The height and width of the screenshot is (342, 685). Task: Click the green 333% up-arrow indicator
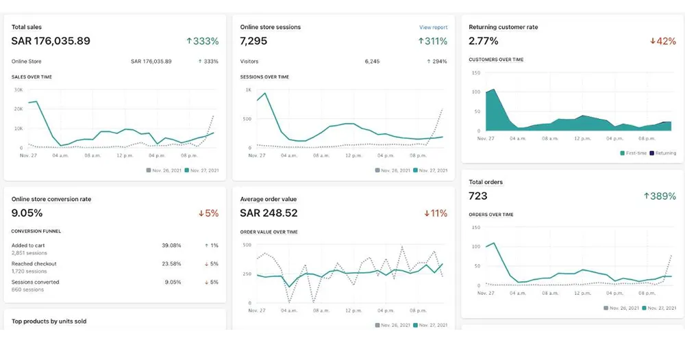click(189, 41)
